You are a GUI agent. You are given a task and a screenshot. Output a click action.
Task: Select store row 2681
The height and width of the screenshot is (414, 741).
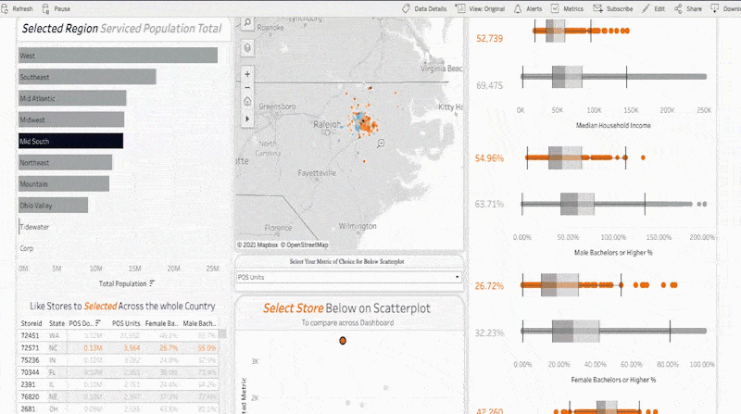119,408
